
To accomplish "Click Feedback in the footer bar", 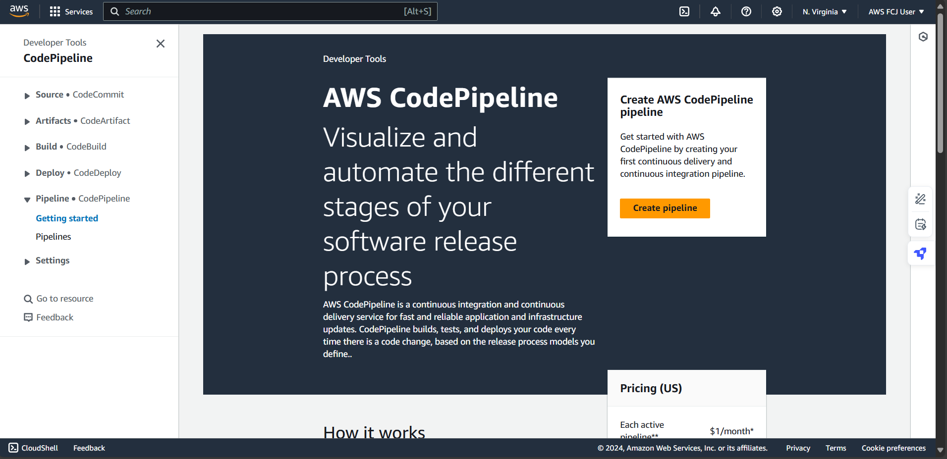I will tap(89, 448).
